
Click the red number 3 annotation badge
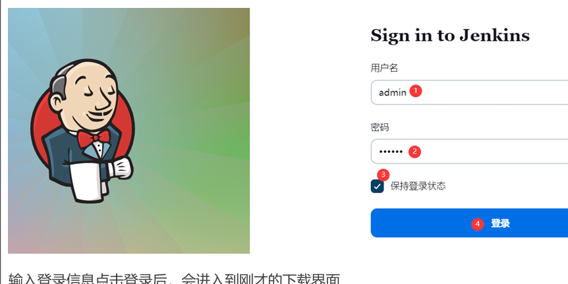coord(383,175)
